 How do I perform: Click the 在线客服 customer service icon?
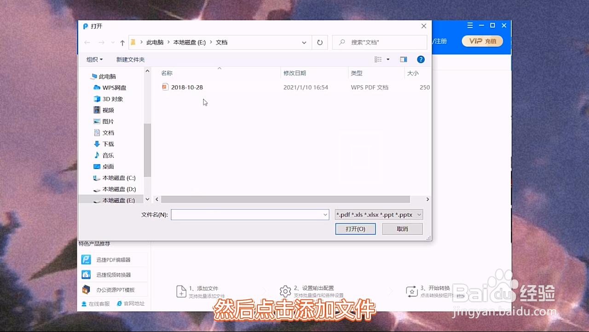[x=97, y=304]
